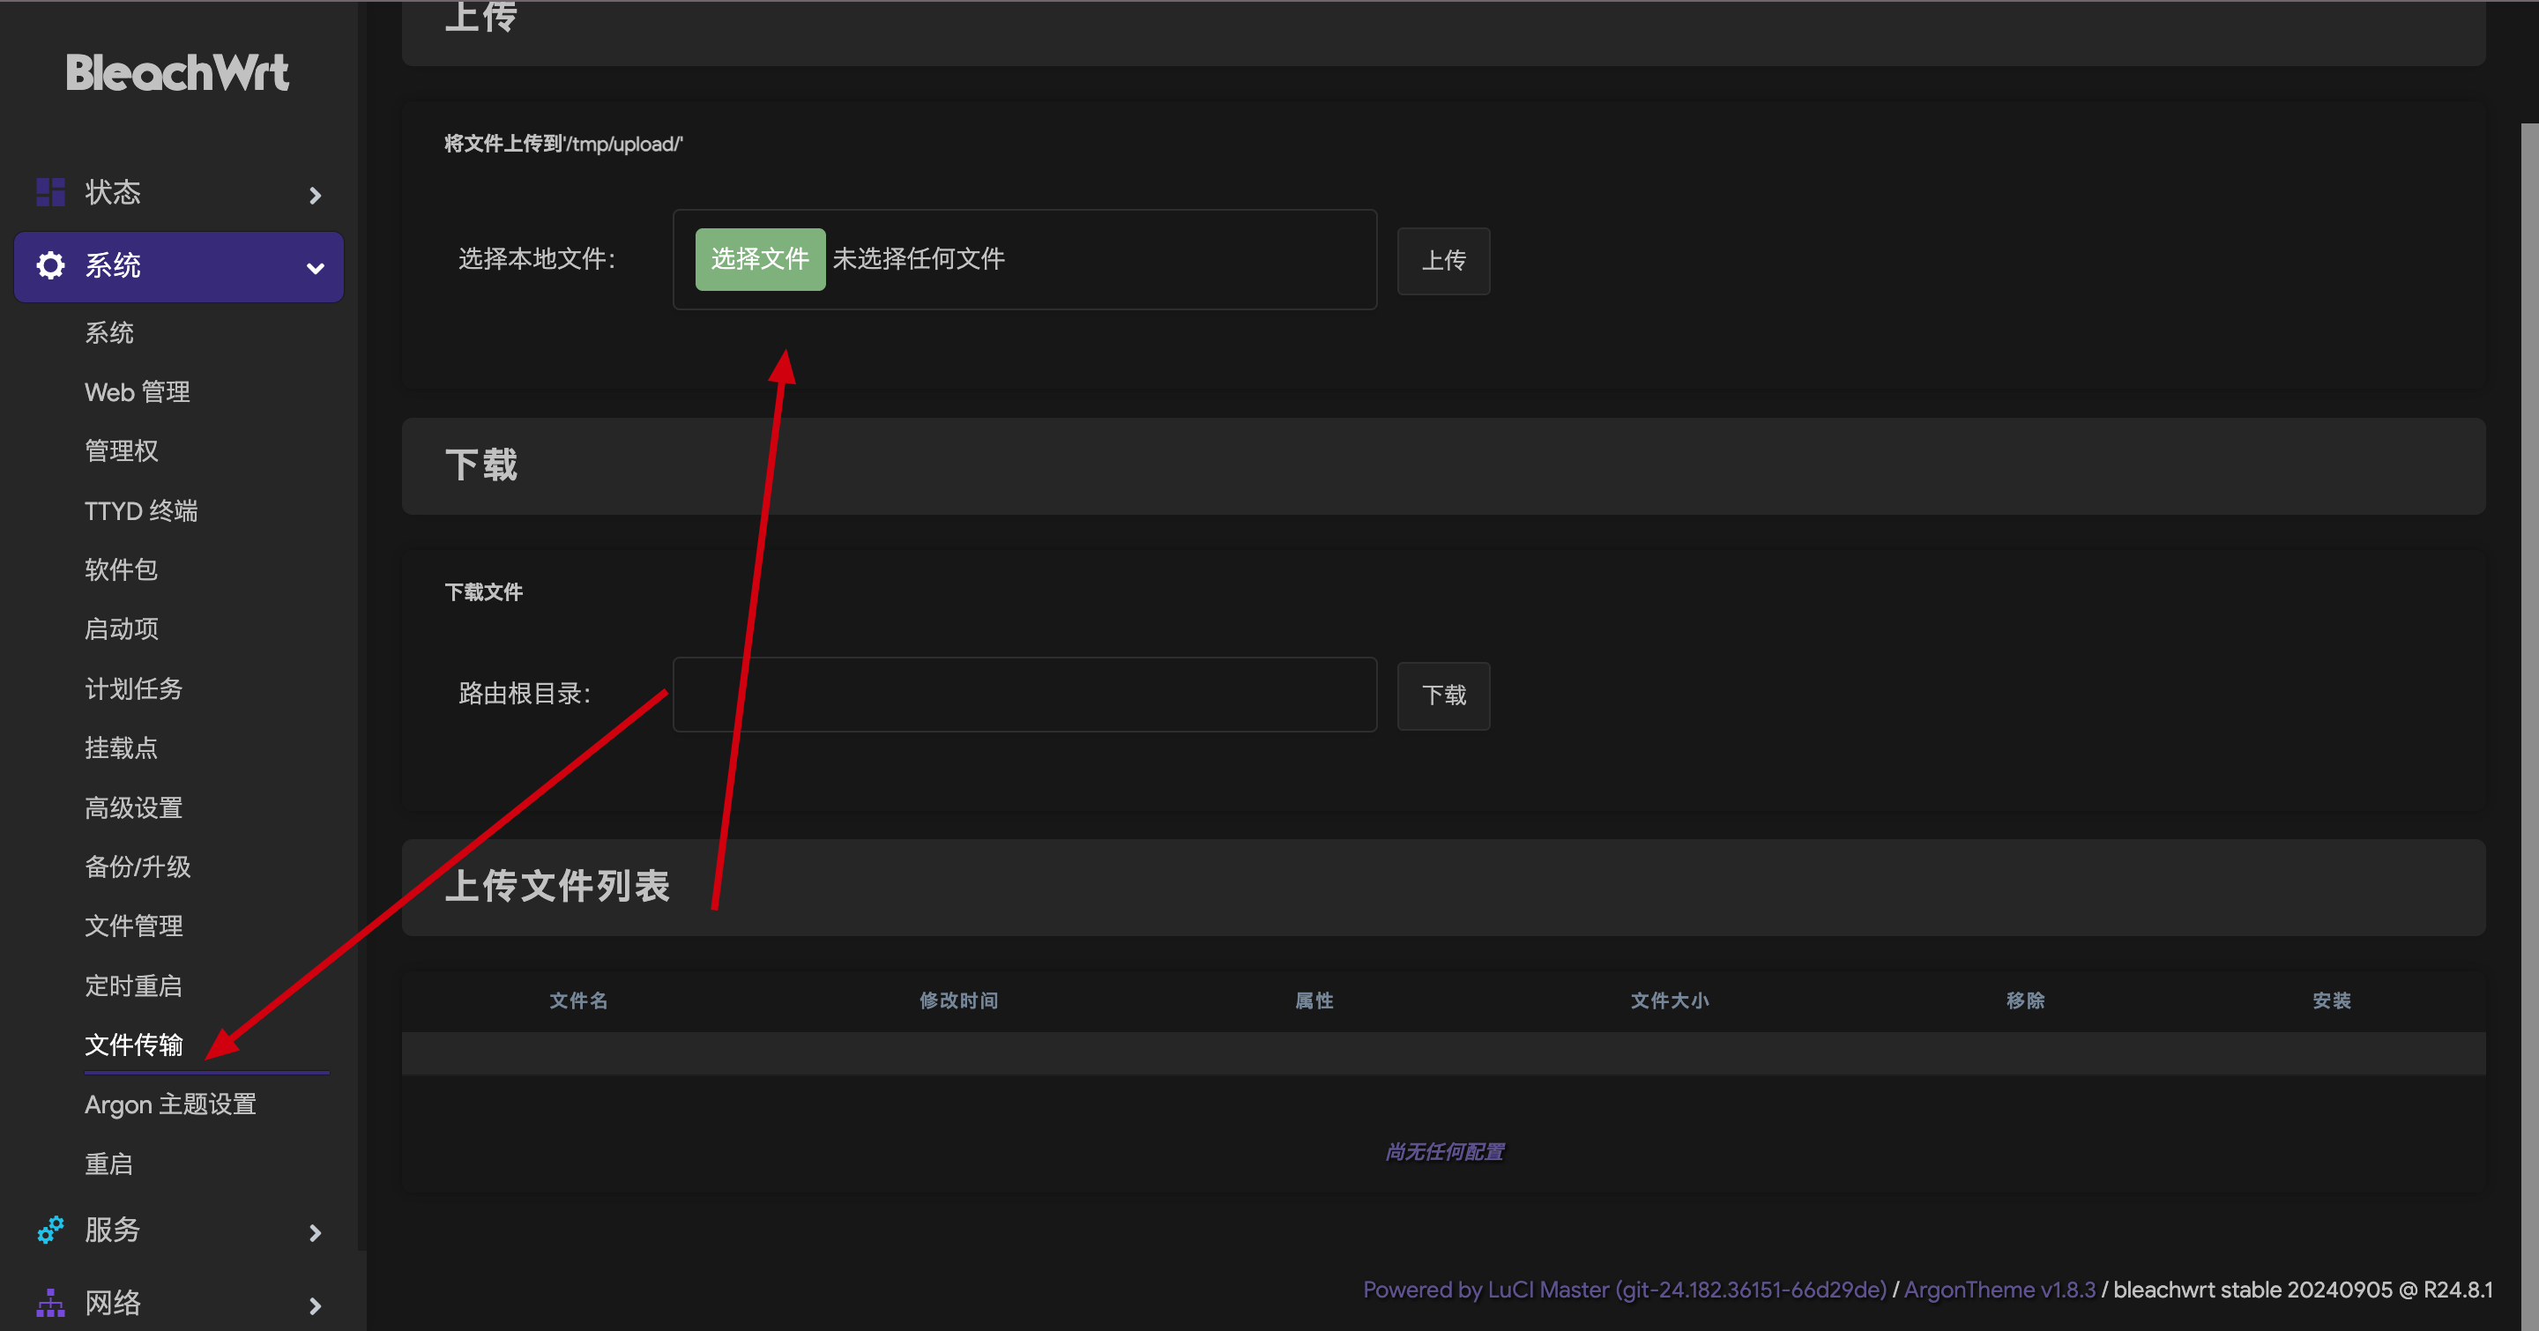Click the BleachWrt logo
2539x1331 pixels.
coord(177,74)
